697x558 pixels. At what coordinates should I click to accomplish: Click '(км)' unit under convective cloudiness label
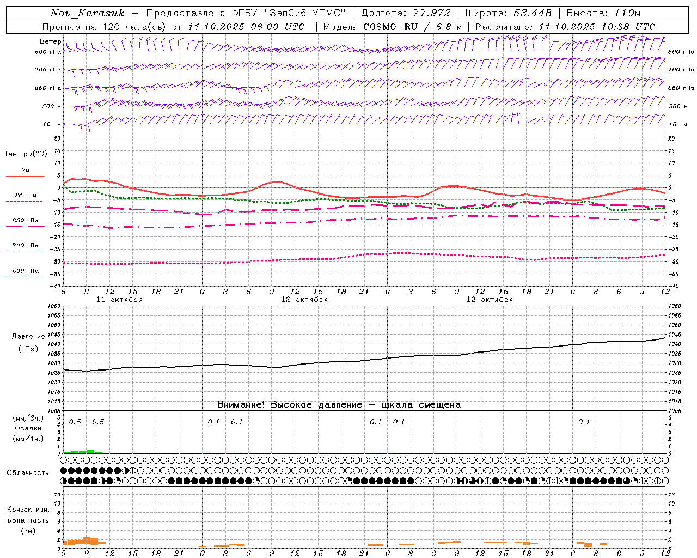(x=28, y=531)
